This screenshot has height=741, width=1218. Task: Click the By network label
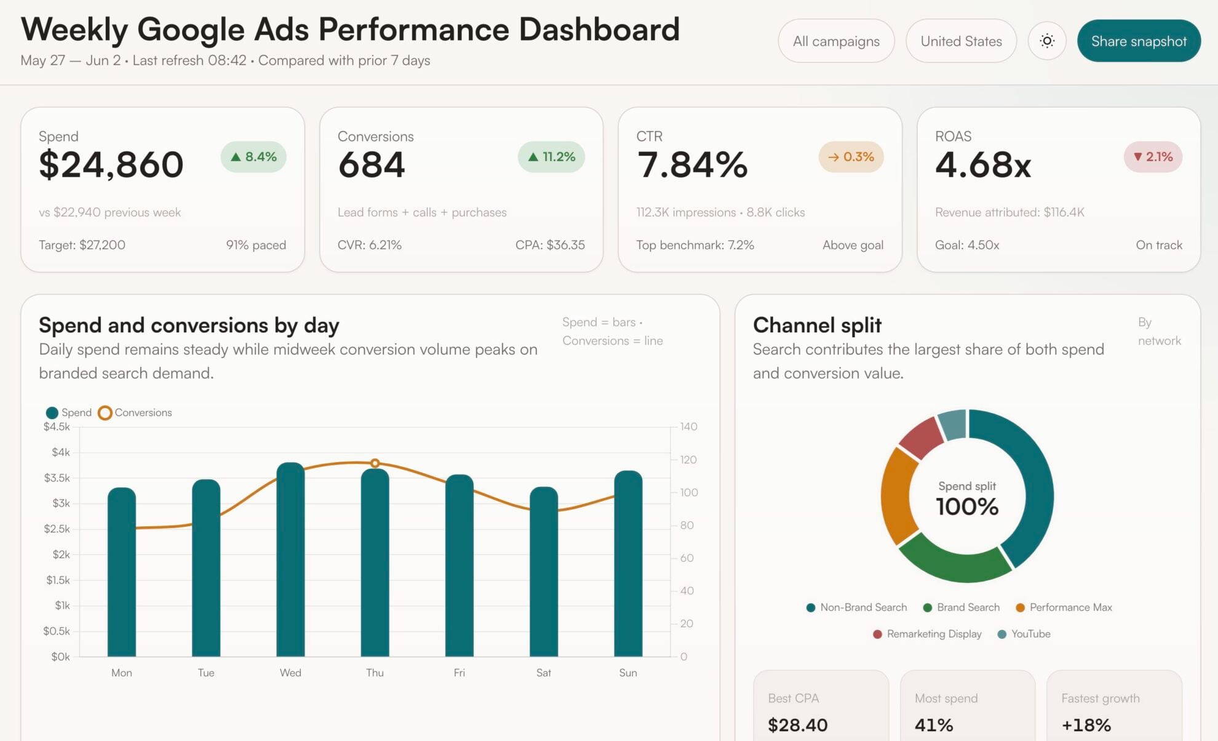(1160, 331)
